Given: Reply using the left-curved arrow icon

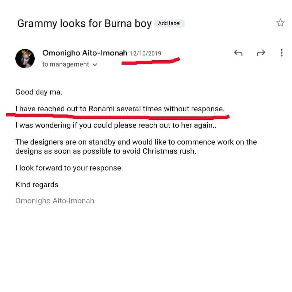Looking at the screenshot, I should [238, 53].
